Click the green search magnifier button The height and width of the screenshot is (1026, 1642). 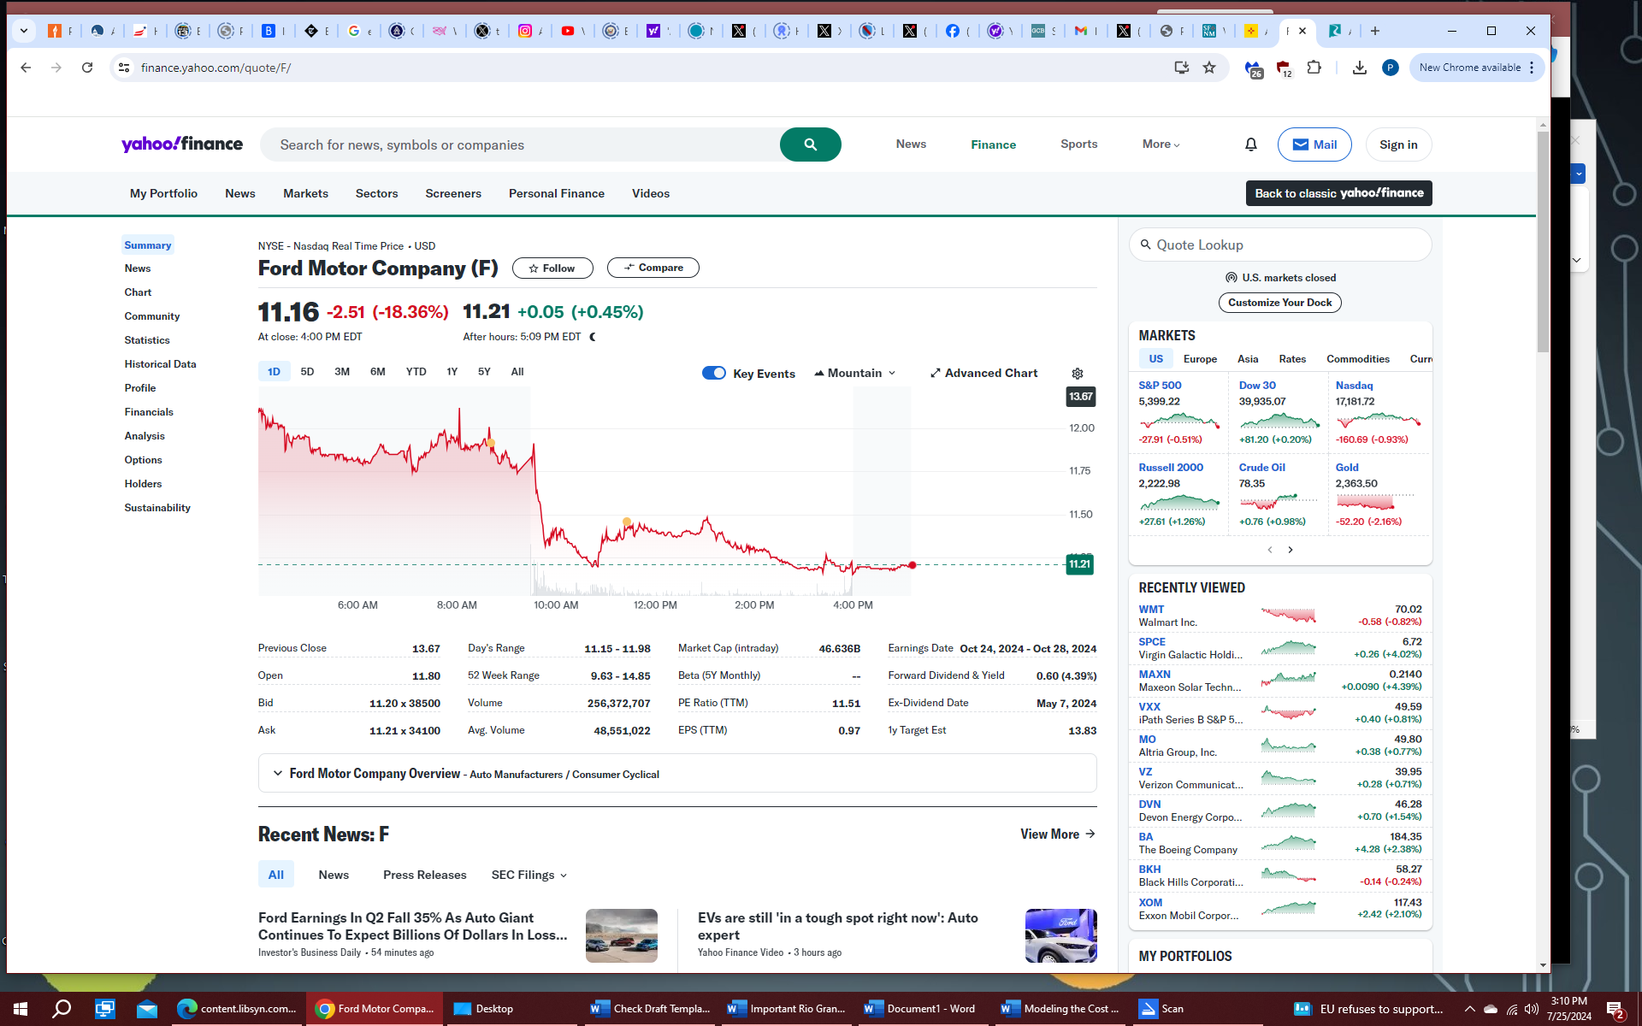point(810,144)
